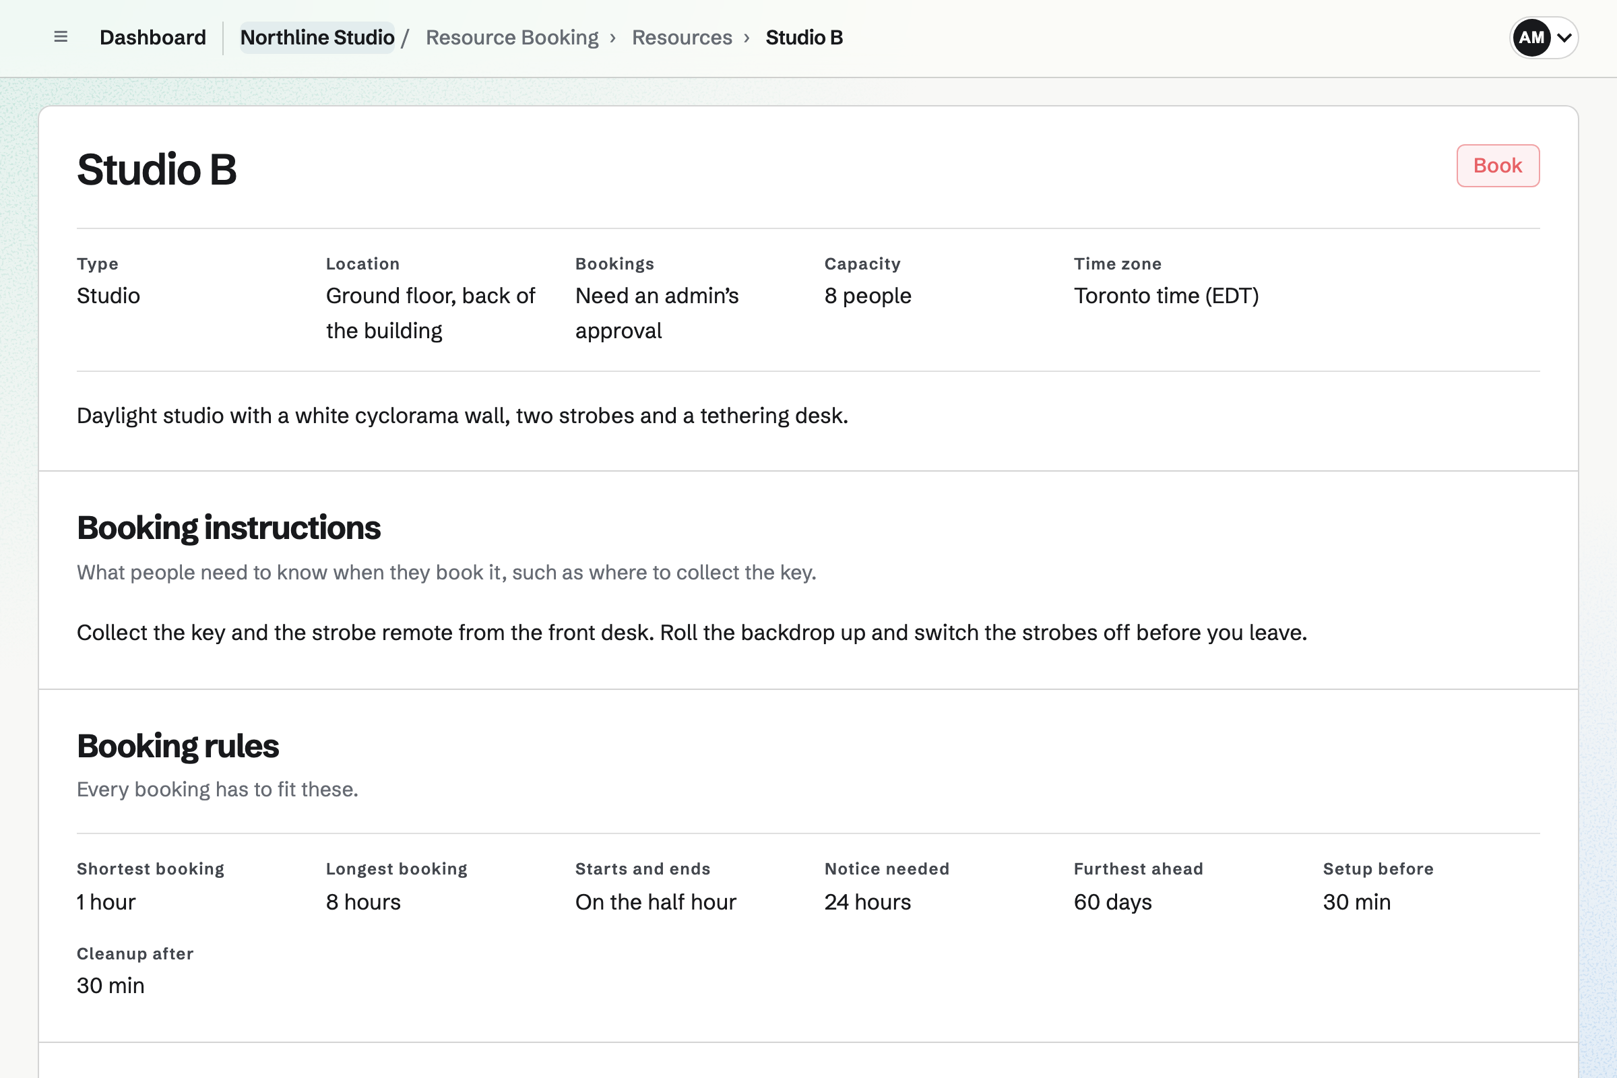Click the Booking instructions heading

click(x=228, y=528)
